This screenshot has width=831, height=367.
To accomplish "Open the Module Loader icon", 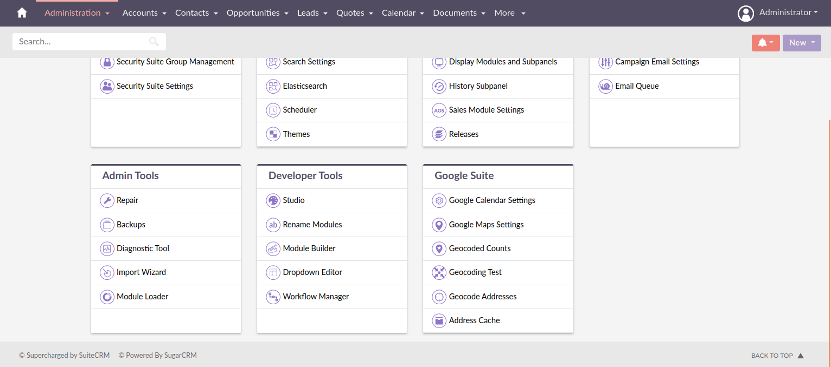I will point(107,297).
